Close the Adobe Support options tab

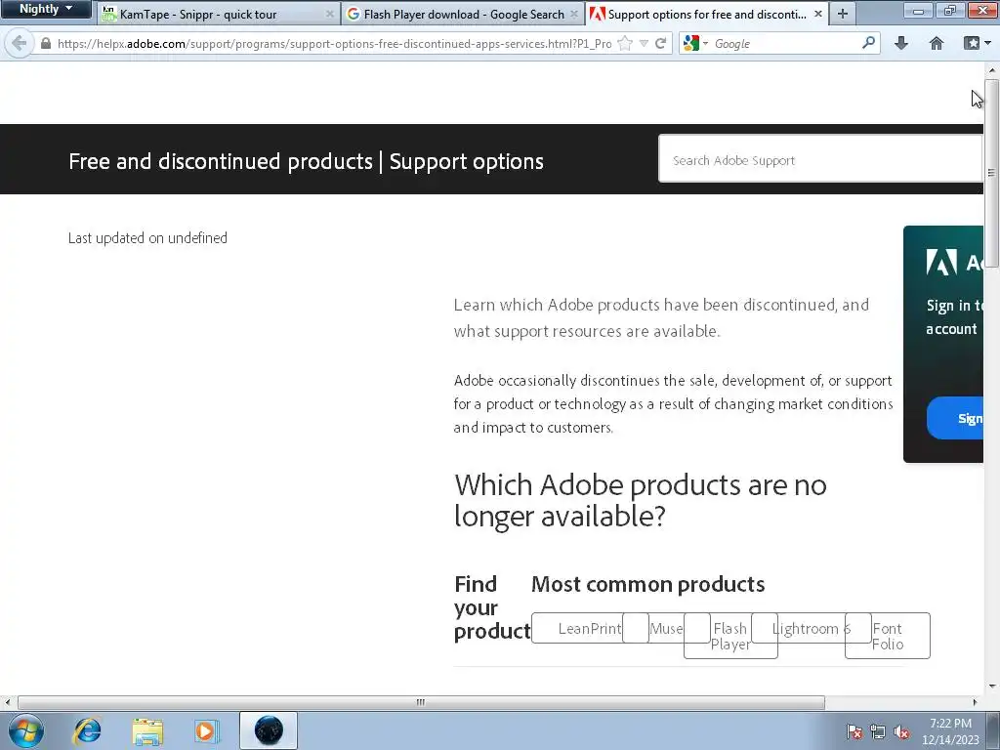817,14
